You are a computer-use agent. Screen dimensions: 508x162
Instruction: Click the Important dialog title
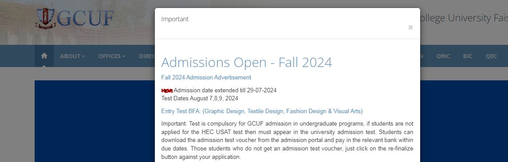[175, 19]
